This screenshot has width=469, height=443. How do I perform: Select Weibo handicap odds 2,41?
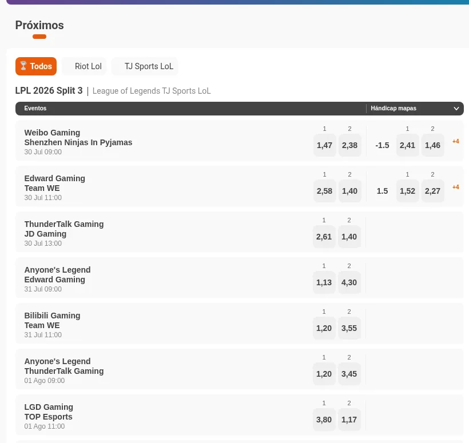point(407,145)
